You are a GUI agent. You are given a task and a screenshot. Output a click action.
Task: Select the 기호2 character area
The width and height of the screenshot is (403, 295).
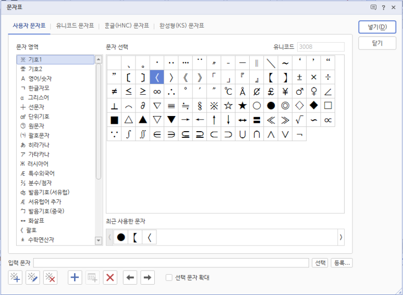[x=55, y=69]
